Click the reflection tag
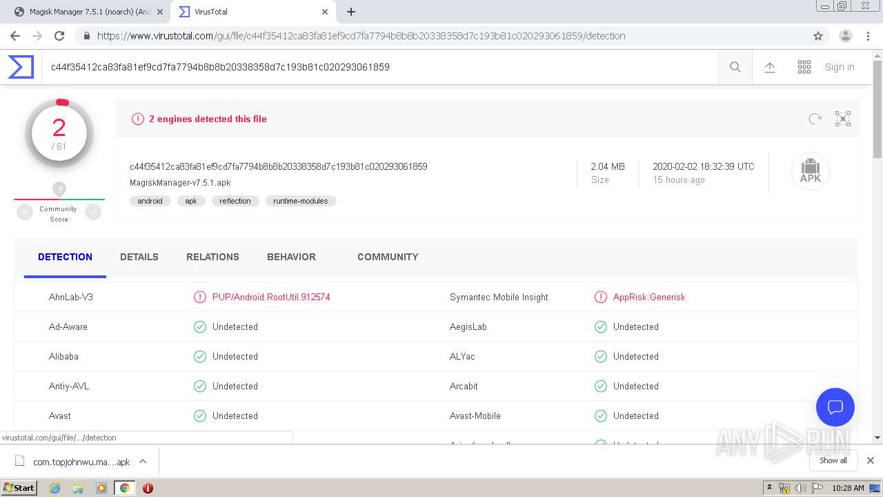This screenshot has width=883, height=497. [235, 201]
